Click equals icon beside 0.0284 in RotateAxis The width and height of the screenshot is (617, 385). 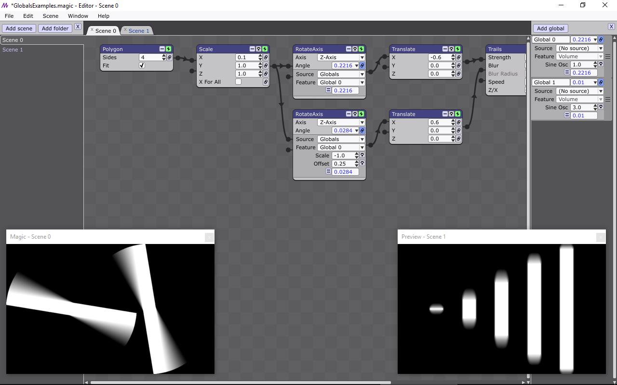click(x=328, y=172)
